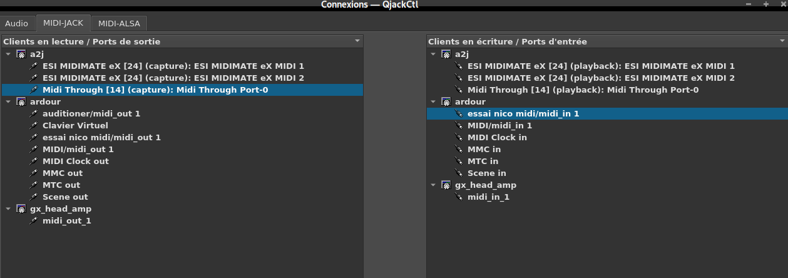The image size is (788, 278).
Task: Select ESI MIDIMATE eX MIDI 1 capture port
Action: tap(173, 66)
